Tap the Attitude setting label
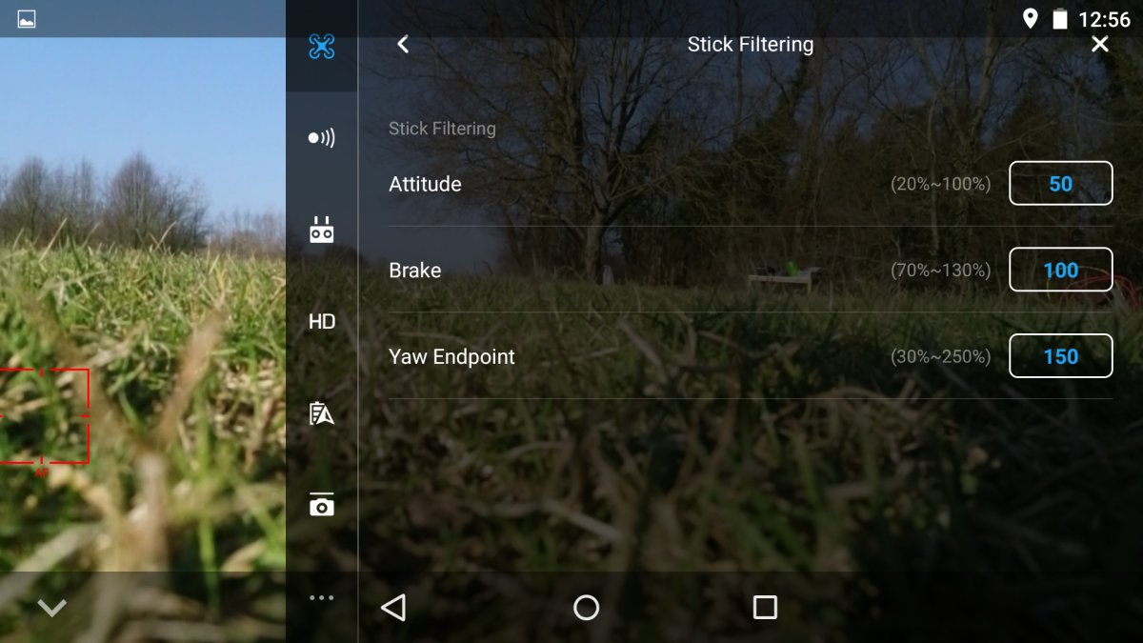The image size is (1143, 643). pyautogui.click(x=425, y=184)
